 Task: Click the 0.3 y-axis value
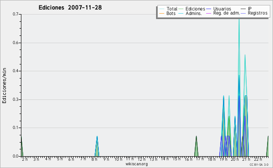click(15, 99)
